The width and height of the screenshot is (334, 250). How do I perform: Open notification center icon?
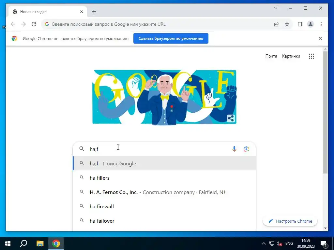pyautogui.click(x=324, y=243)
